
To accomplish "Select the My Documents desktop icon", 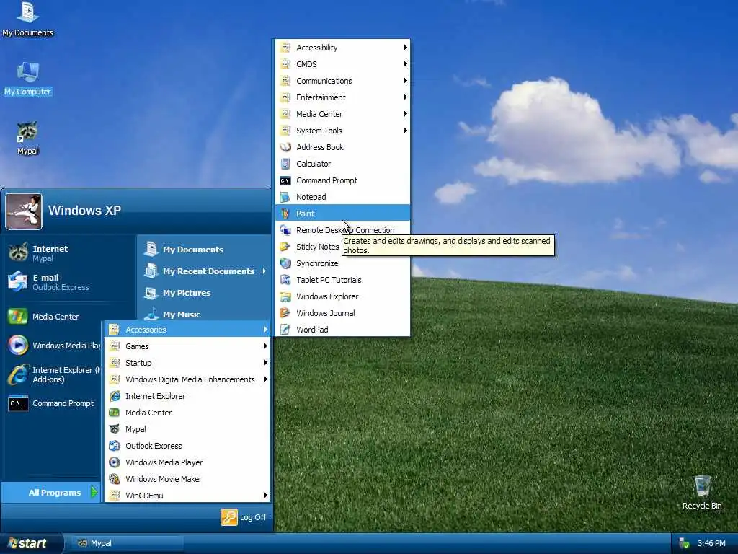I will pos(28,19).
